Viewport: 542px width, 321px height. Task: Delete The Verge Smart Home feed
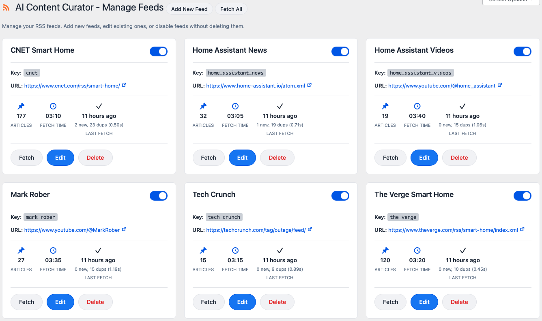tap(459, 302)
